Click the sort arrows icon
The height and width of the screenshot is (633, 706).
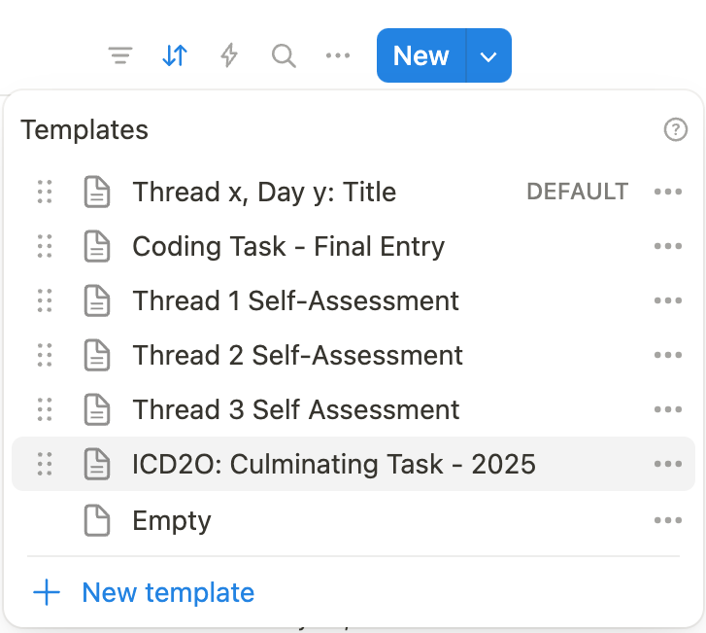click(175, 56)
